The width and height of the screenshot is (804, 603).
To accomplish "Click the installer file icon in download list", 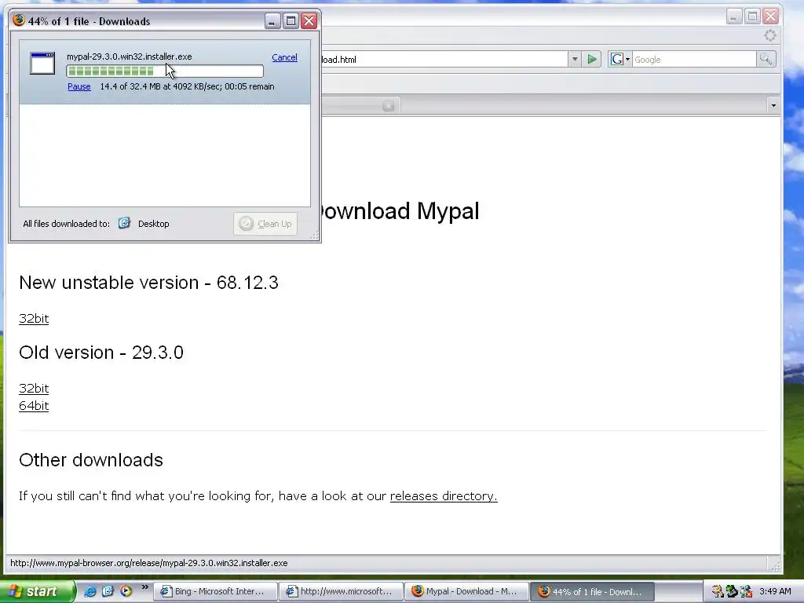I will click(42, 64).
